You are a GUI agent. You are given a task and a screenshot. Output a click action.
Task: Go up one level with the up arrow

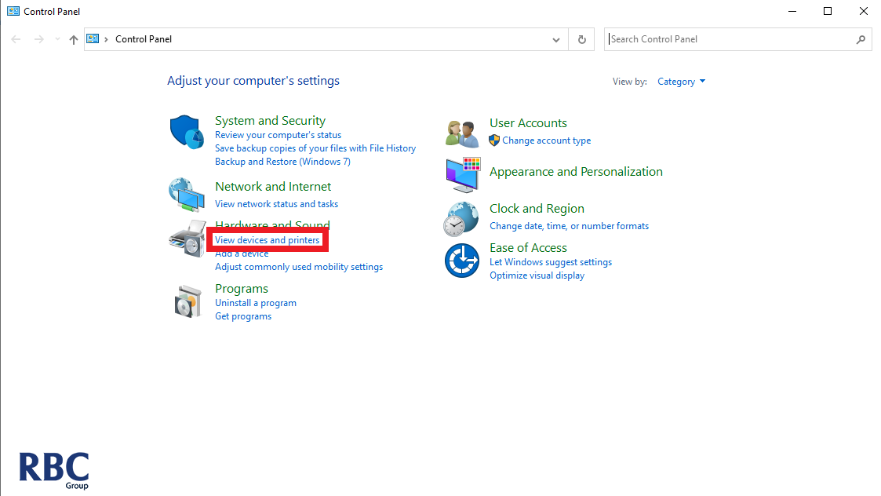click(x=74, y=39)
